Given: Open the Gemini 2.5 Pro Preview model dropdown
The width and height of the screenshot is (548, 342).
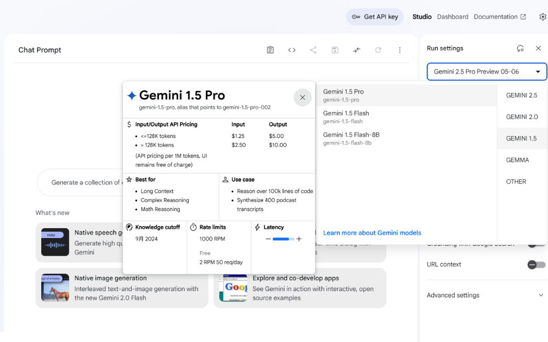Looking at the screenshot, I should click(487, 72).
